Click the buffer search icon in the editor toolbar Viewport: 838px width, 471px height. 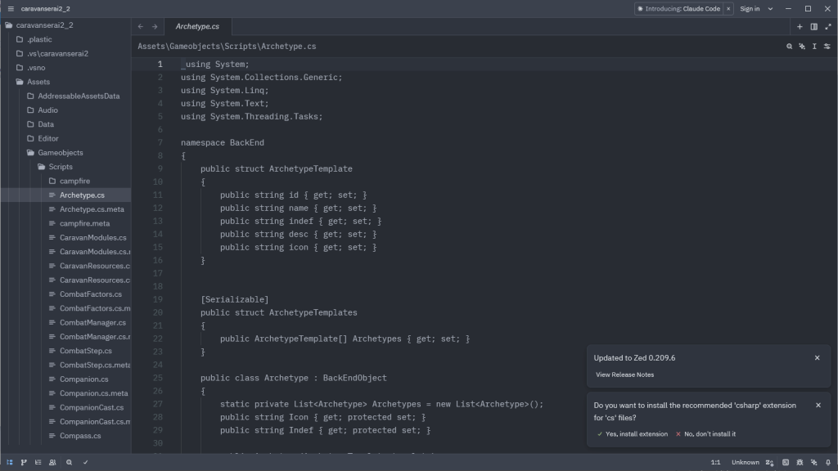790,47
